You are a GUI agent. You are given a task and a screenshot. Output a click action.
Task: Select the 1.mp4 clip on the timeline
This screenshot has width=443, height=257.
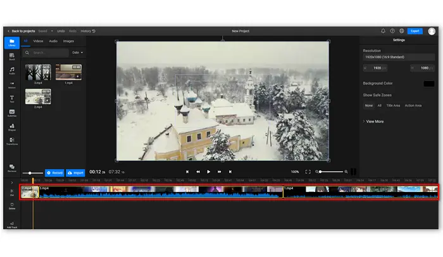pos(361,192)
